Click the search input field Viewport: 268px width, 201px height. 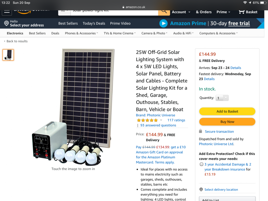(114, 13)
